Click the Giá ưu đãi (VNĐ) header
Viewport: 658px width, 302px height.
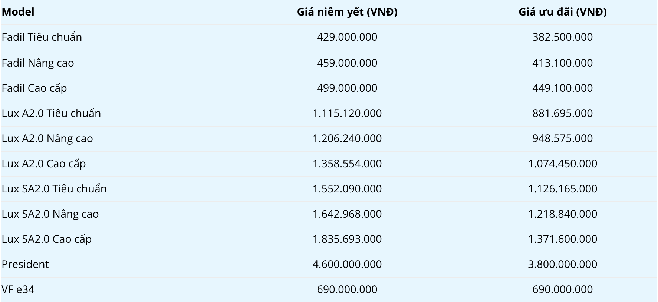pyautogui.click(x=562, y=12)
